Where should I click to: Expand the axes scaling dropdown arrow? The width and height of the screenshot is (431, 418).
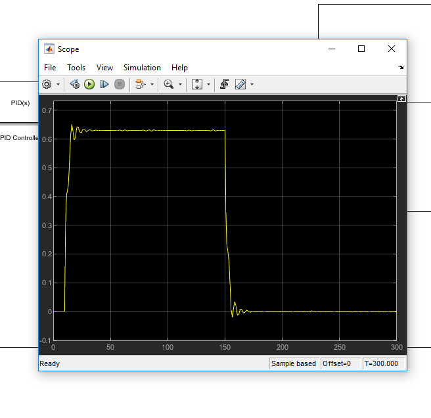click(x=209, y=84)
